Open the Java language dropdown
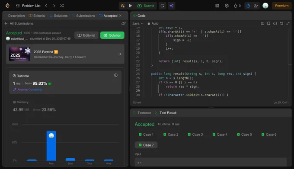294x169 pixels. pos(137,23)
